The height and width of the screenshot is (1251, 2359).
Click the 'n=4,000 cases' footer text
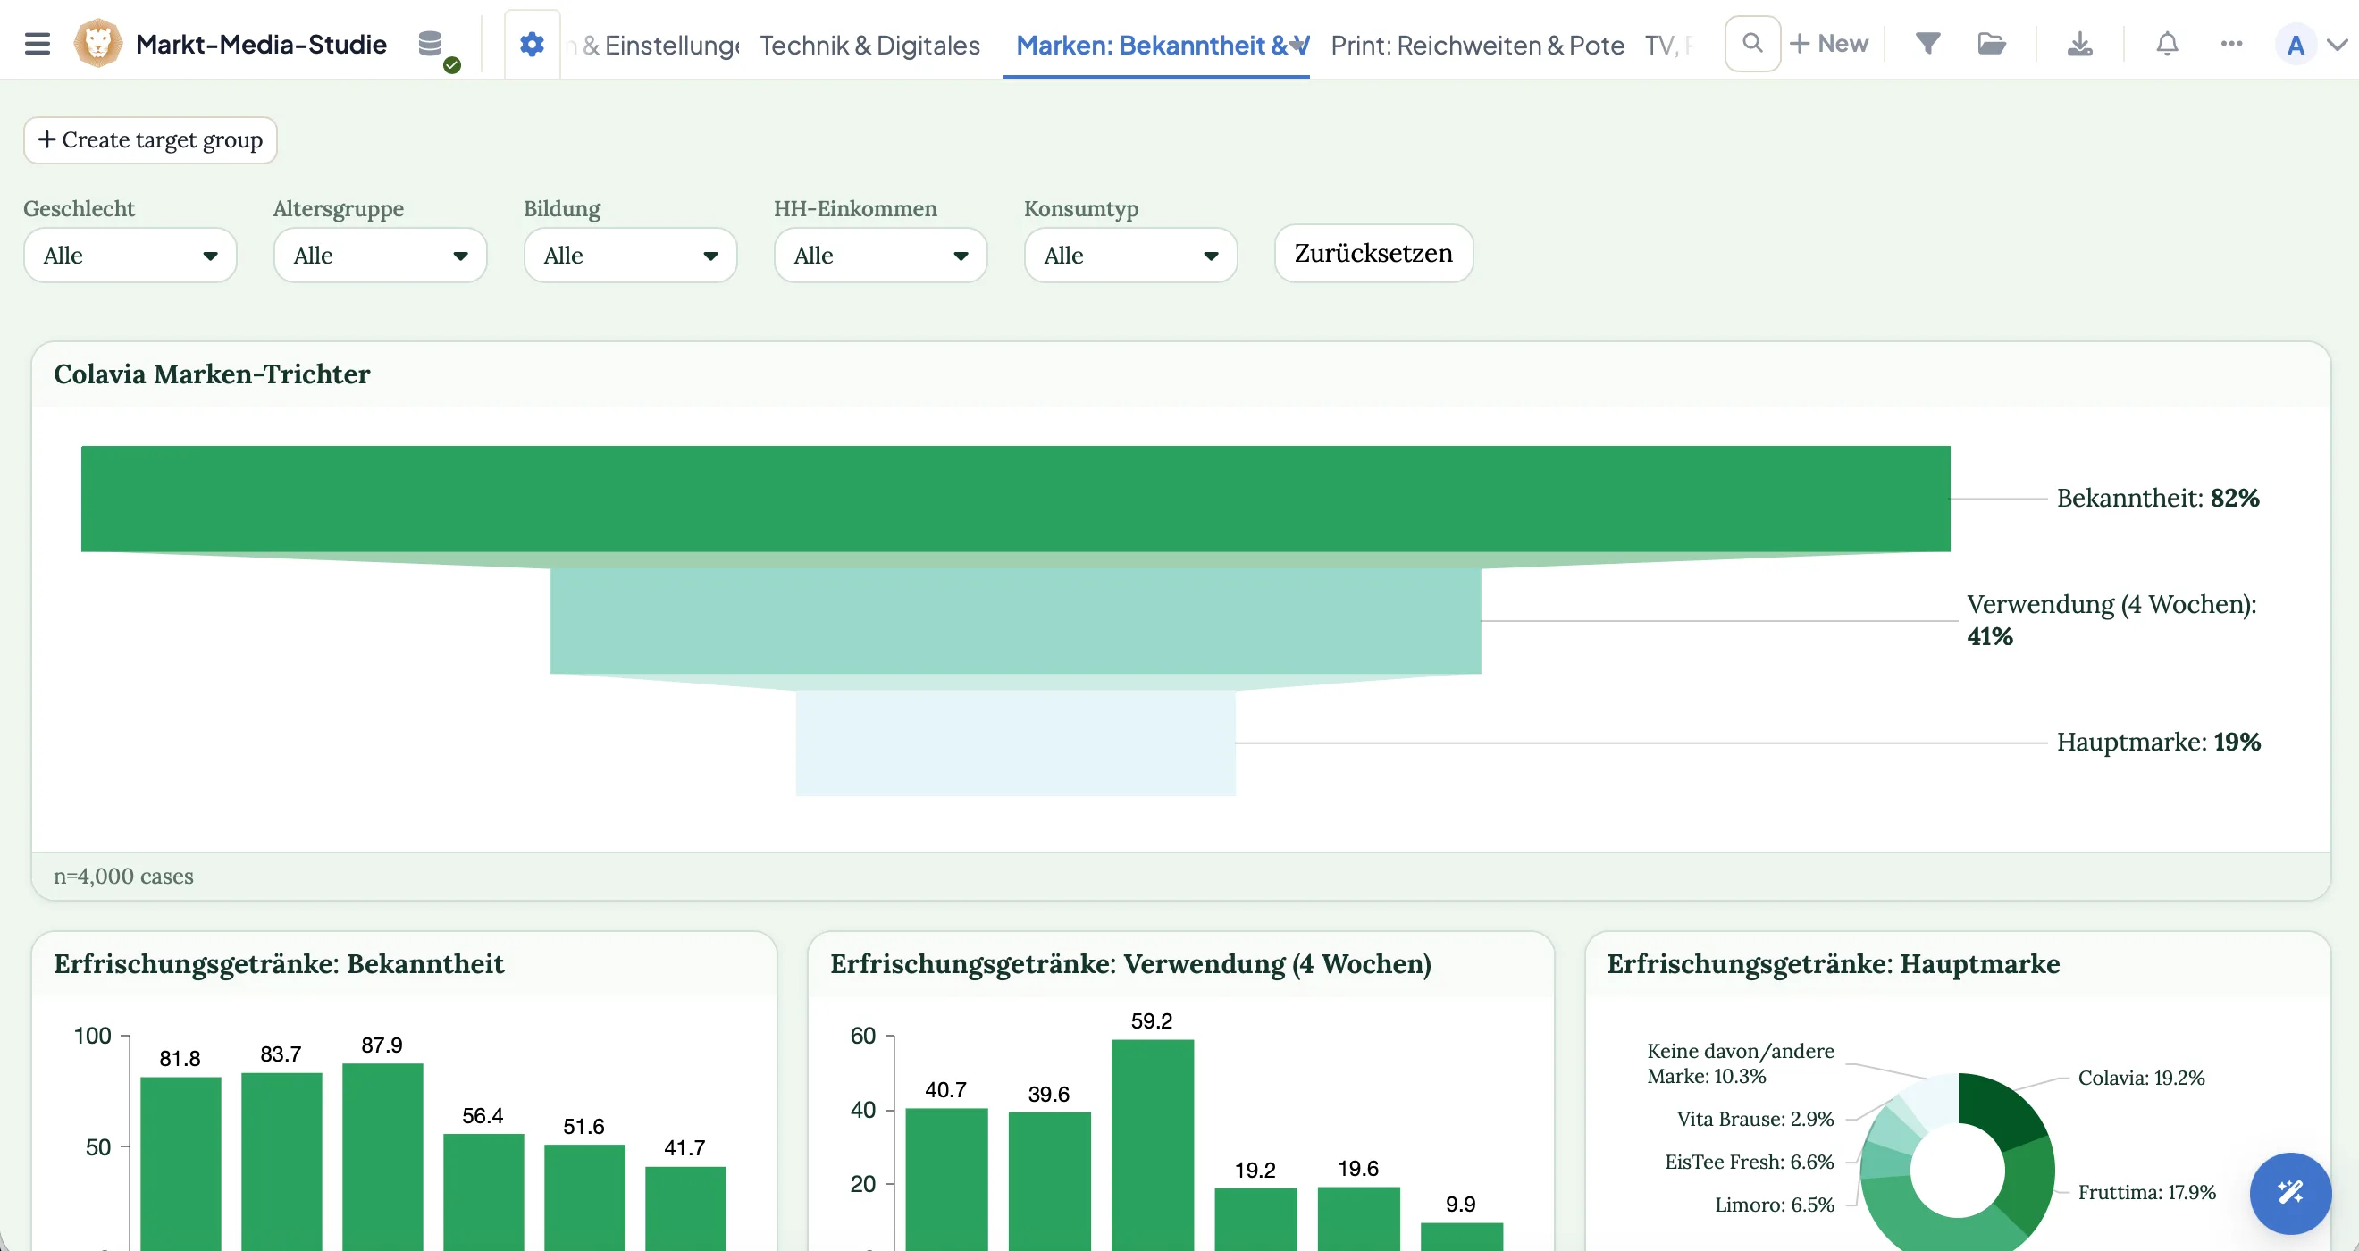click(x=123, y=877)
